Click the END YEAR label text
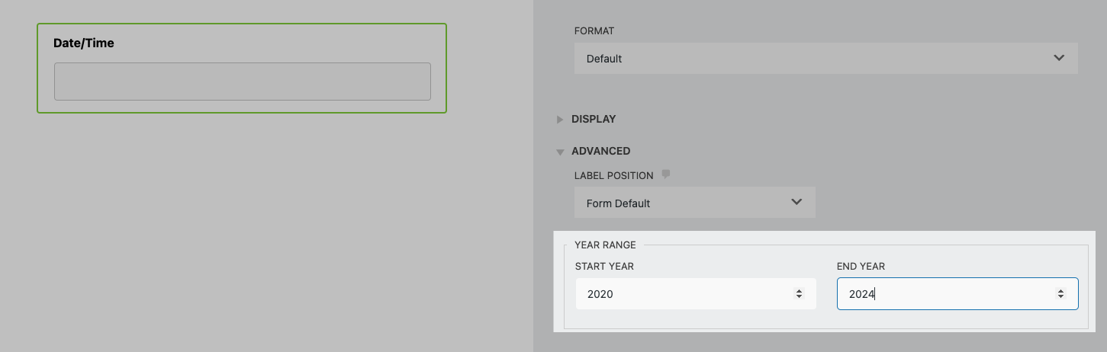The width and height of the screenshot is (1107, 352). 861,267
